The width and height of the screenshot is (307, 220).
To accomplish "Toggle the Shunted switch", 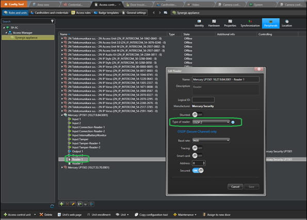I will point(197,115).
